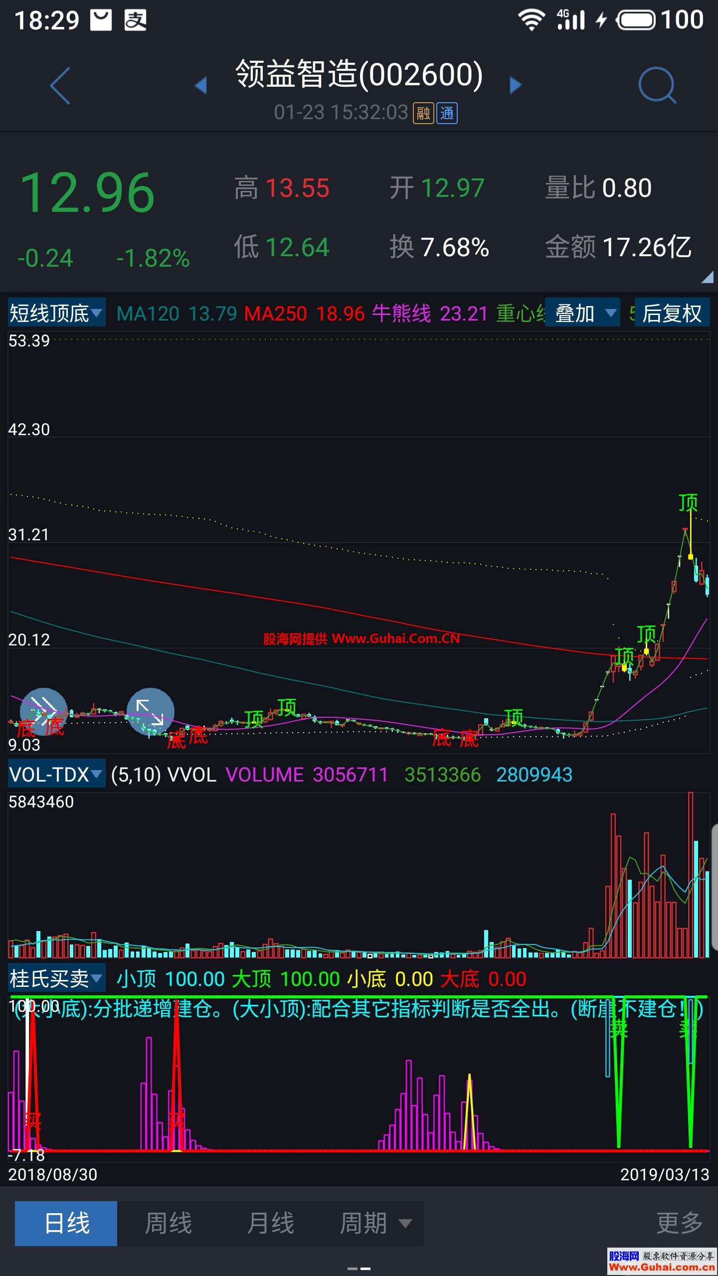
Task: Tap the 大底 0.00 indicator value
Action: 483,979
